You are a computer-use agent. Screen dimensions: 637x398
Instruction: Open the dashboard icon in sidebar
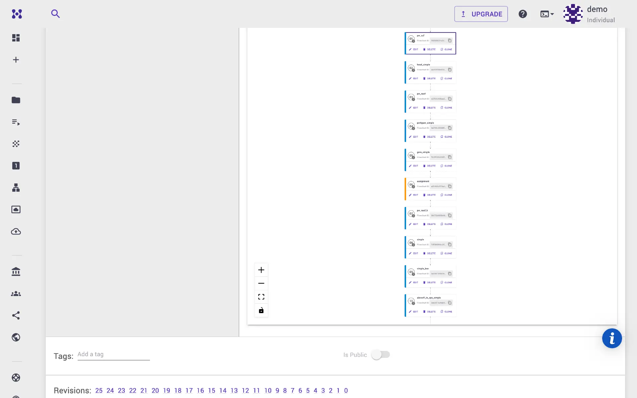pyautogui.click(x=16, y=38)
